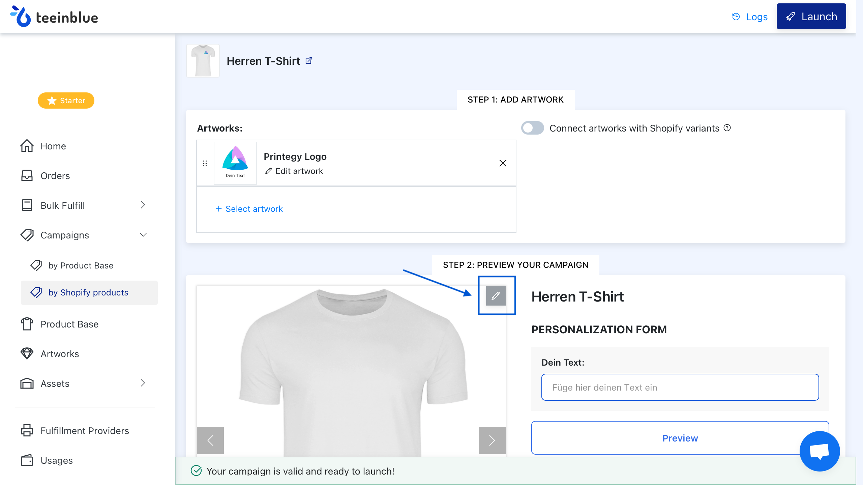Remove the Printegy Logo artwork
The height and width of the screenshot is (485, 863).
(x=503, y=163)
